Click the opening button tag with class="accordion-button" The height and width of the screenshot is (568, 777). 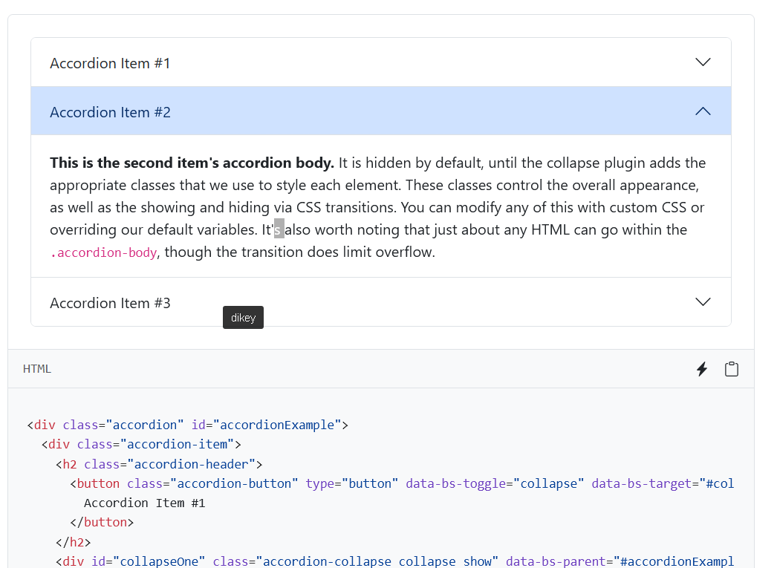402,483
